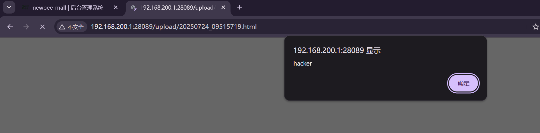Click the alert title "192.168.200.1:28089 显示"
This screenshot has height=133, width=540.
click(x=337, y=50)
